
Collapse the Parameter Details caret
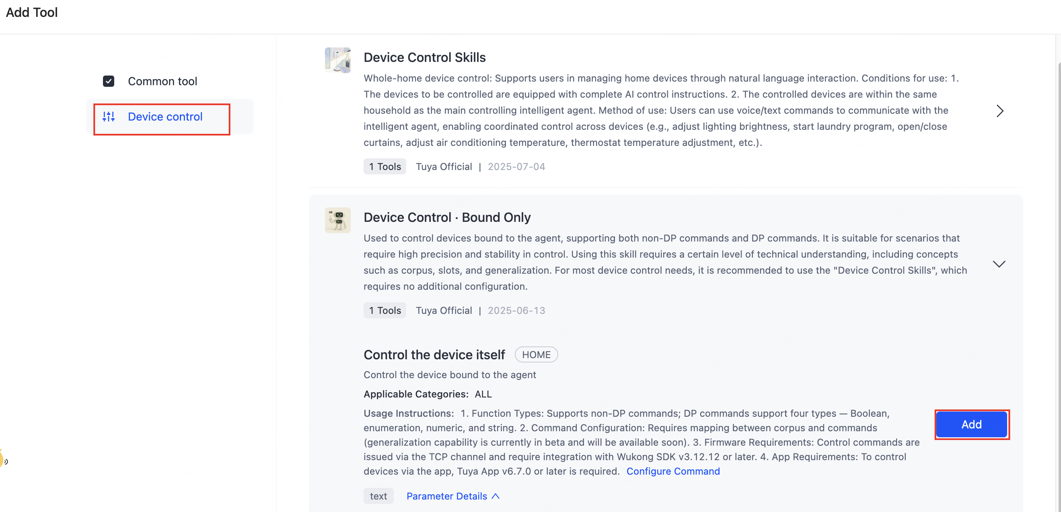(x=496, y=496)
